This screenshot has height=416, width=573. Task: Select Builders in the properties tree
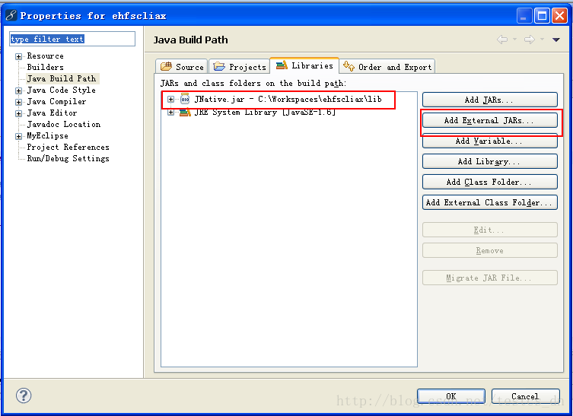46,67
